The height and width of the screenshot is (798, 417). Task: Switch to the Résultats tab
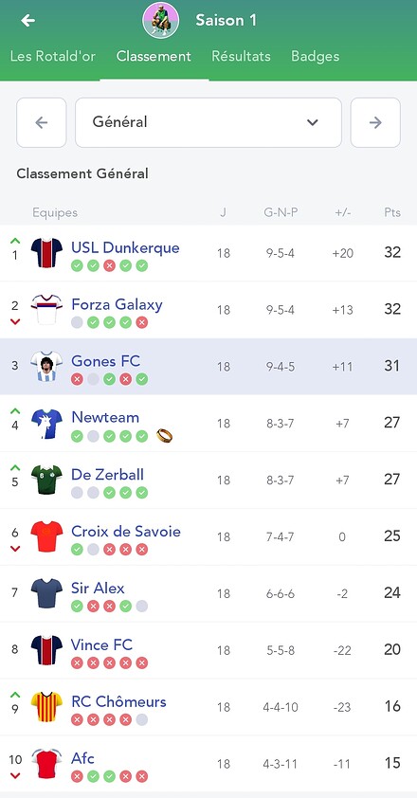[241, 56]
